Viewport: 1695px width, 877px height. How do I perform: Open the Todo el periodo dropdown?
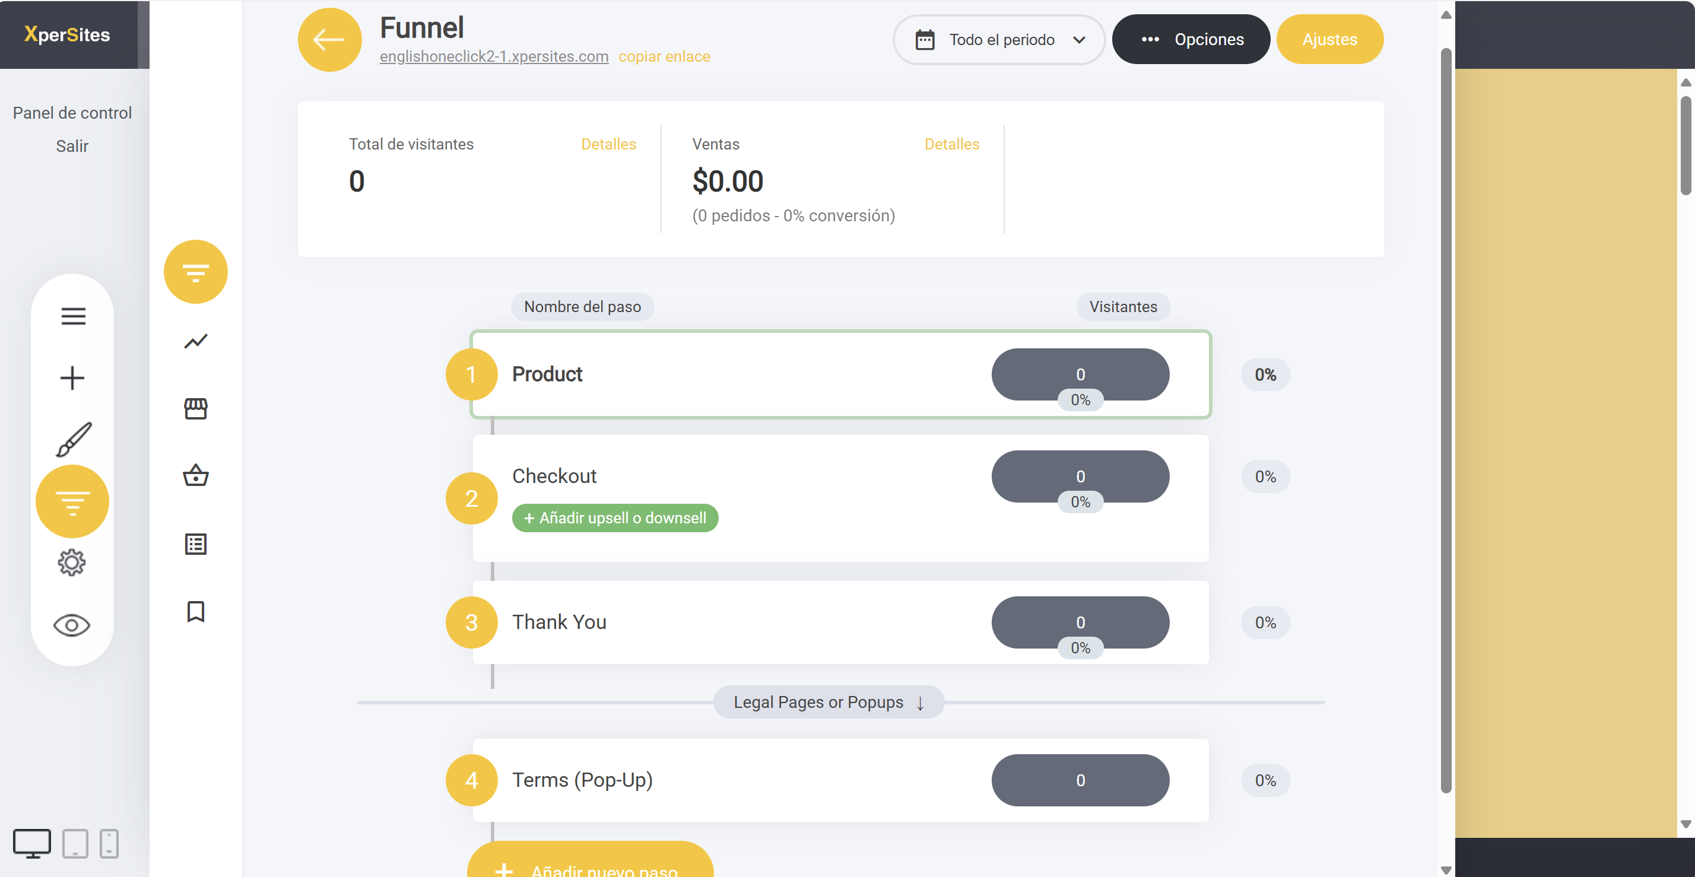click(x=998, y=40)
